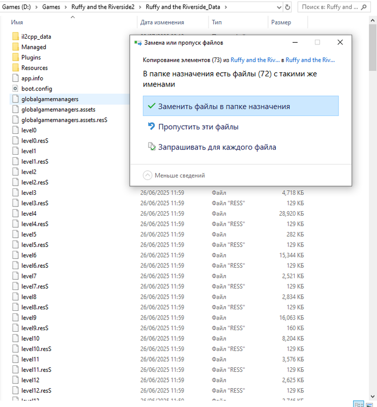This screenshot has height=407, width=377.
Task: Click size value 160 КБ
Action: tap(295, 328)
